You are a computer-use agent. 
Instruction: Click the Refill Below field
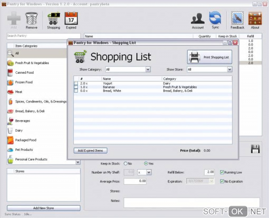[209, 172]
